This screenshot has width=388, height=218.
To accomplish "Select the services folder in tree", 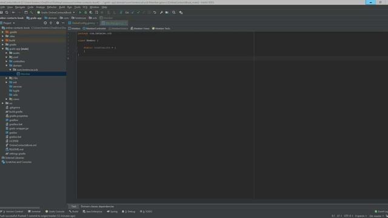I will coord(16,87).
